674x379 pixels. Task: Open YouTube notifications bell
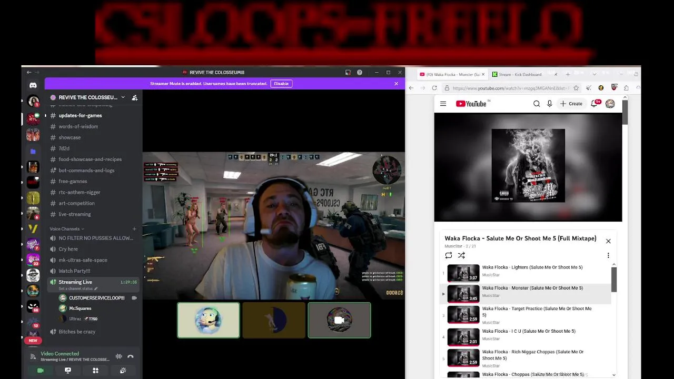[594, 104]
